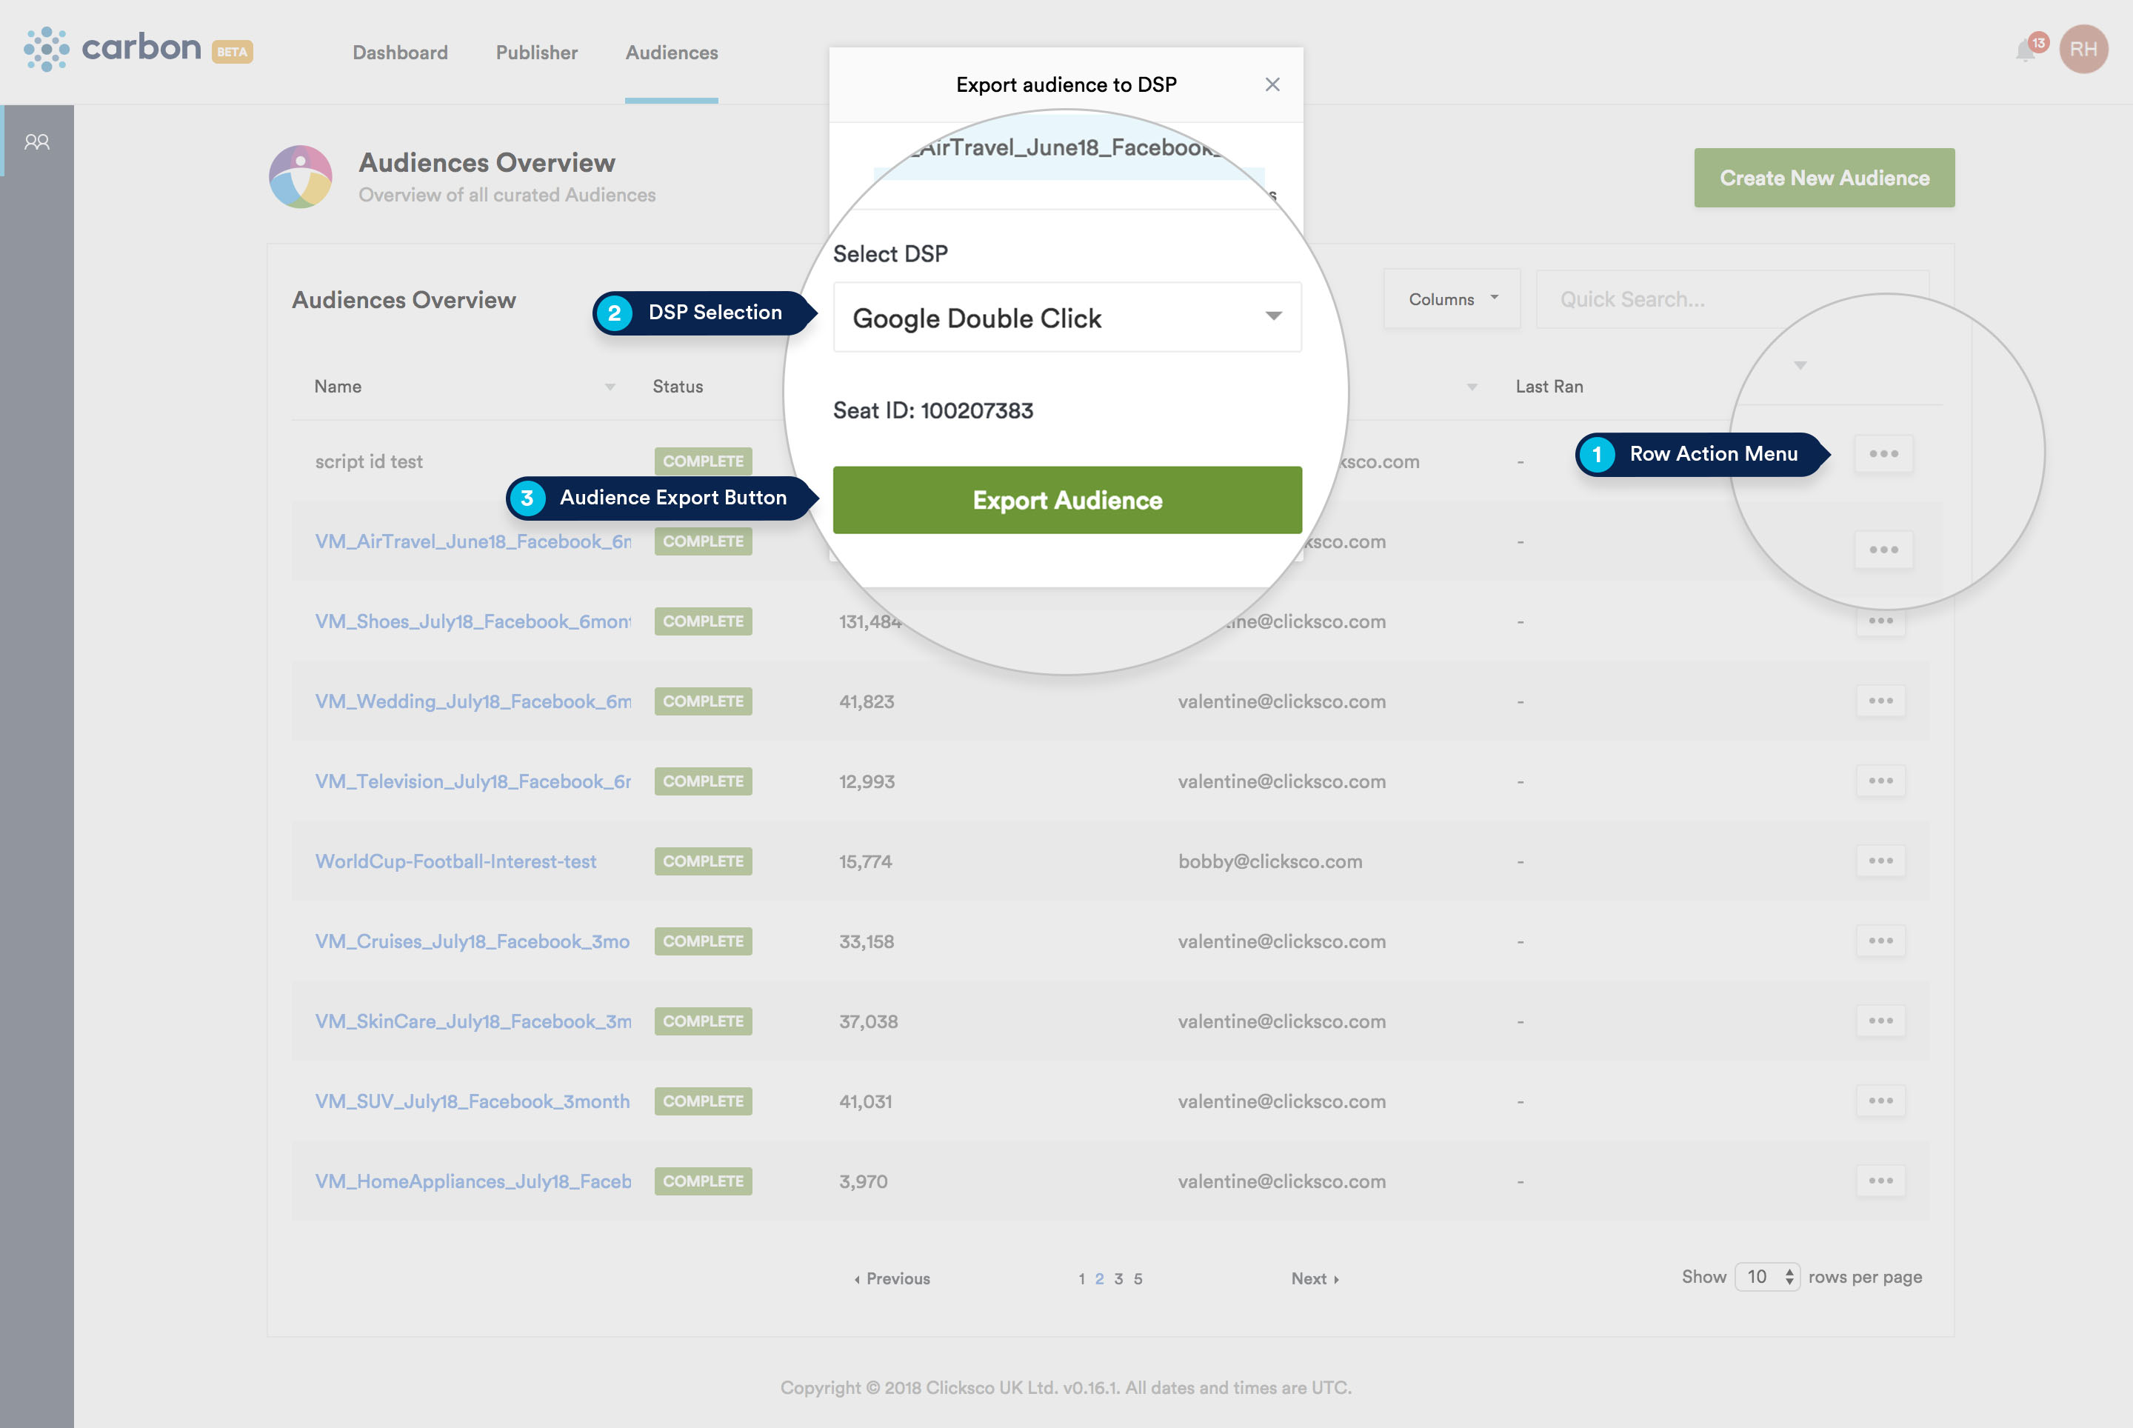Click the audiences people sidebar icon

[37, 142]
